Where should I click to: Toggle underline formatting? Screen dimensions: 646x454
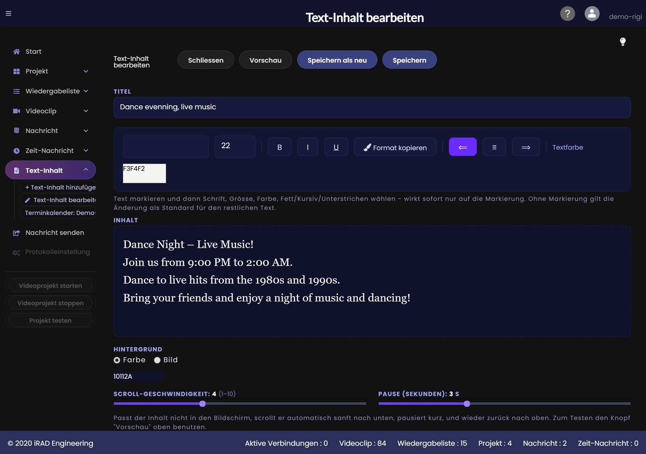[x=336, y=147]
